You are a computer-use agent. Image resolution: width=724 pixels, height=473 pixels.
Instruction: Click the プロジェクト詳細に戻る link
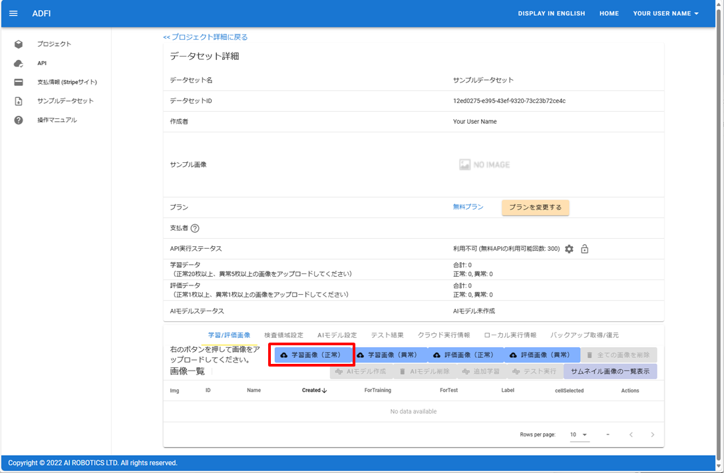pos(206,37)
